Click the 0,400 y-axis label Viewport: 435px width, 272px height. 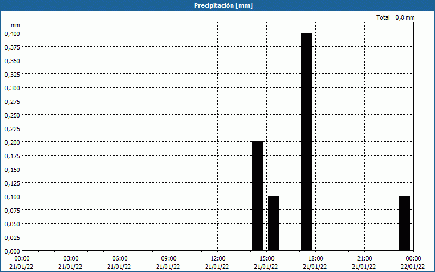click(x=12, y=34)
